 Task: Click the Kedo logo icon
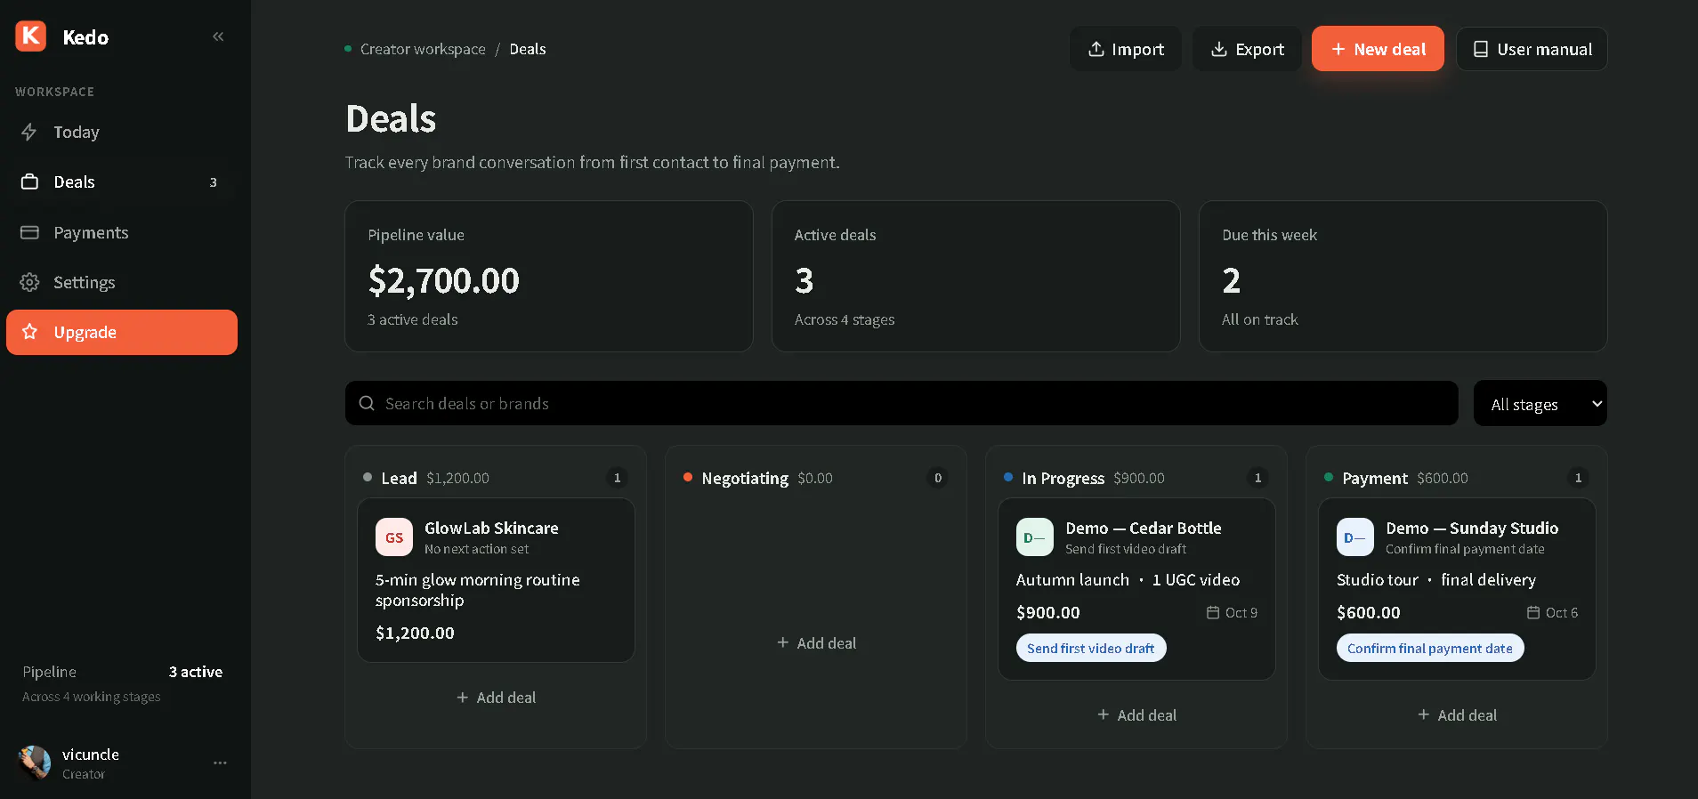pos(31,36)
